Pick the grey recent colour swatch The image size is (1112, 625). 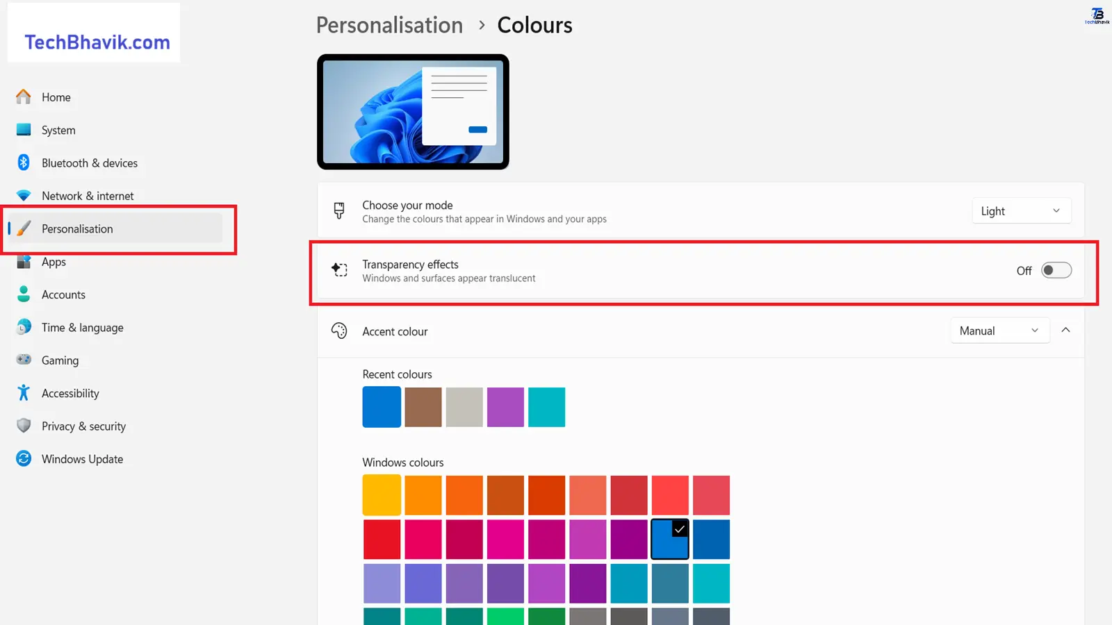coord(464,407)
